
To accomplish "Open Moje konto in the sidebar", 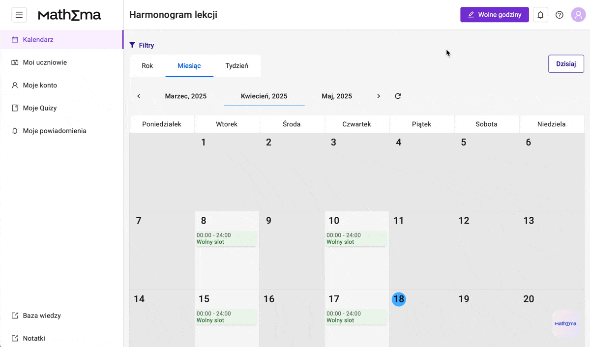I will [x=61, y=85].
